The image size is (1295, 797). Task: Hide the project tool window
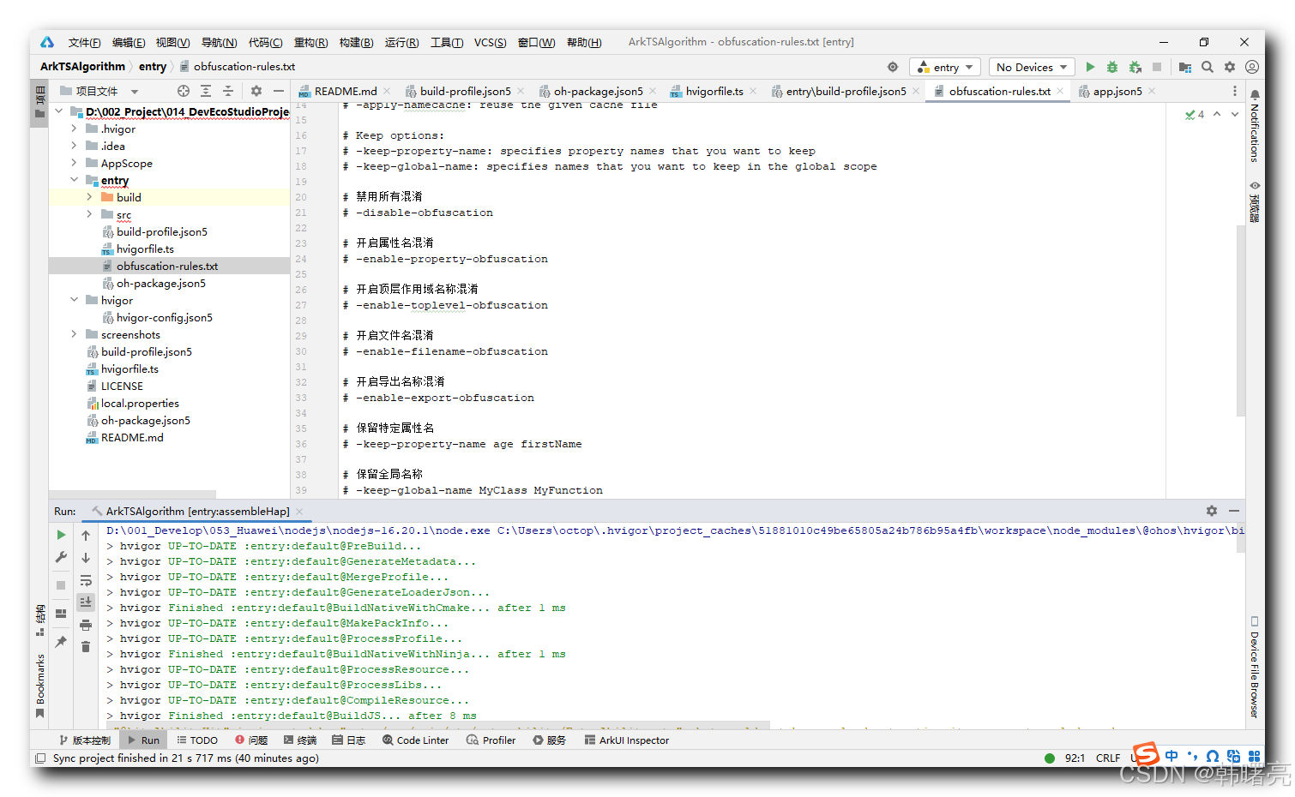pyautogui.click(x=278, y=91)
